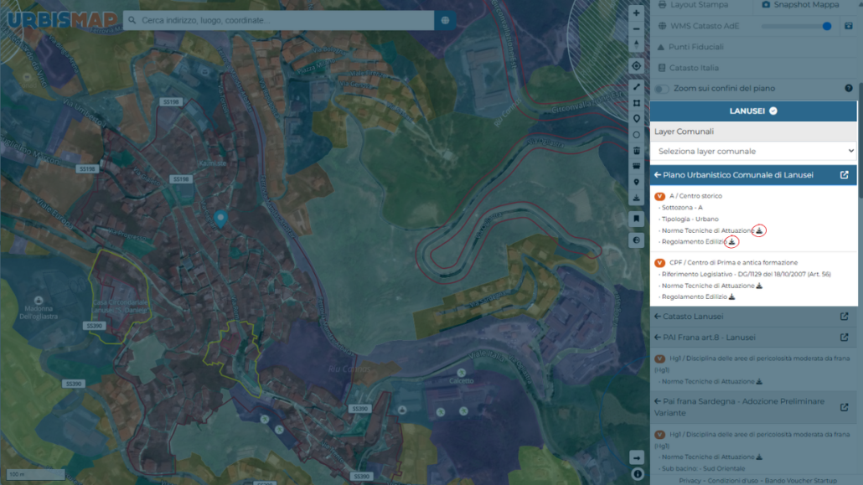The image size is (863, 485).
Task: Download Norme Tecniche under PAI Frana art.8
Action: tap(759, 381)
